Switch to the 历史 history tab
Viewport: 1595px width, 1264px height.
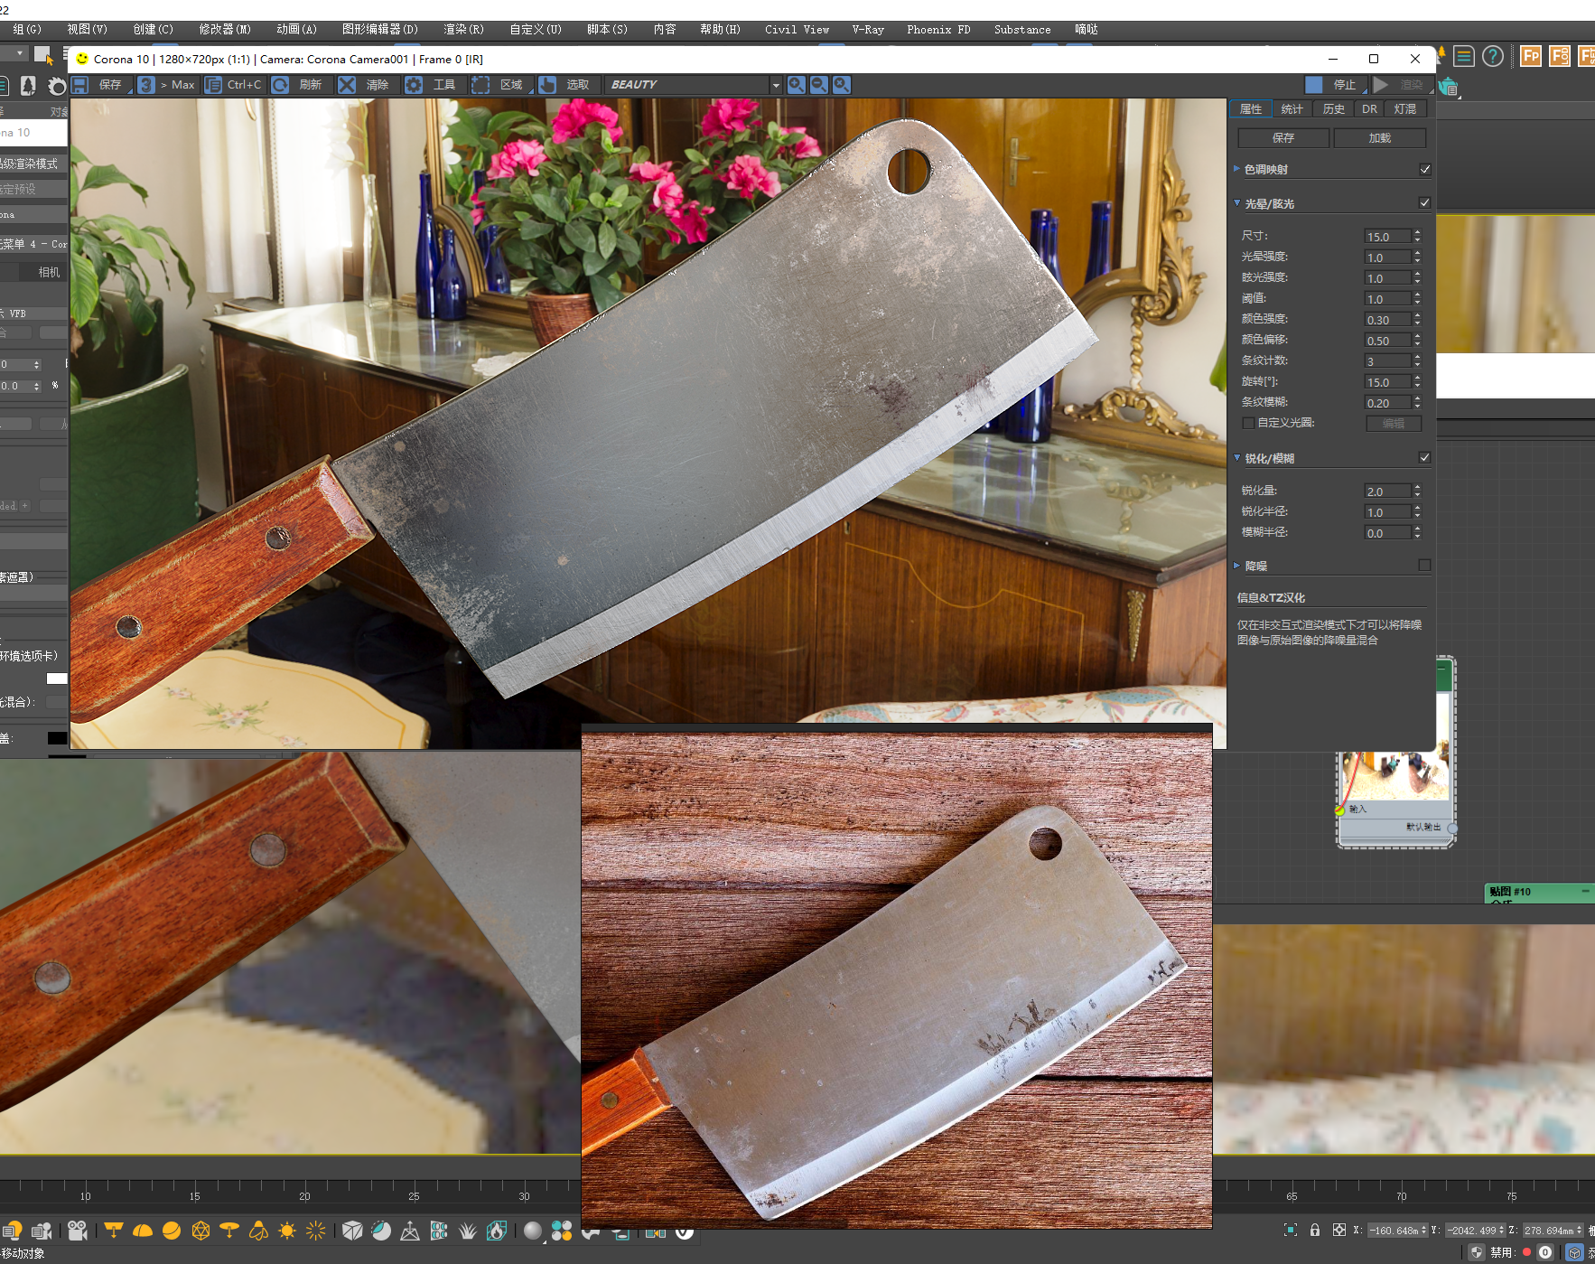[1333, 109]
